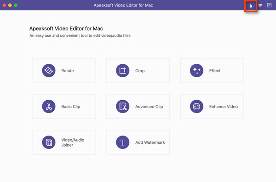Choose the Basic Clip label
This screenshot has width=276, height=182.
tap(71, 107)
